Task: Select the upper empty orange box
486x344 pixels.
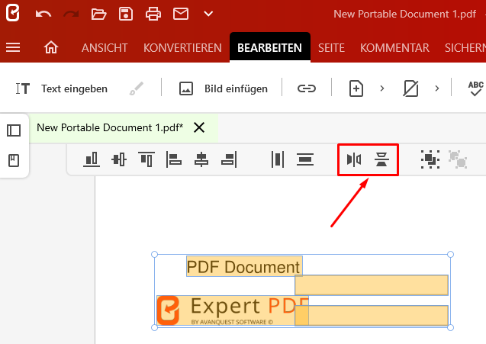Action: click(372, 285)
